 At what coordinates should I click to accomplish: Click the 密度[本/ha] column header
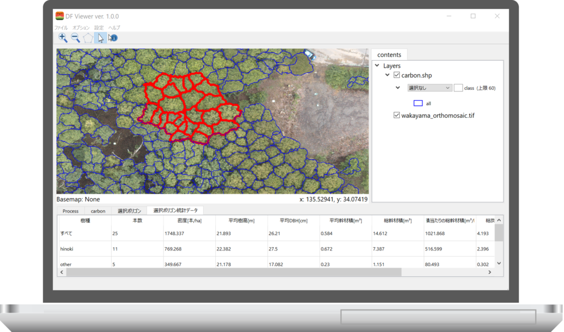point(189,220)
